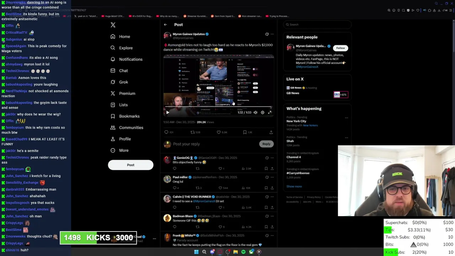Viewport: 455px width, 256px height.
Task: Open File Explorer from taskbar
Action: pyautogui.click(x=235, y=252)
